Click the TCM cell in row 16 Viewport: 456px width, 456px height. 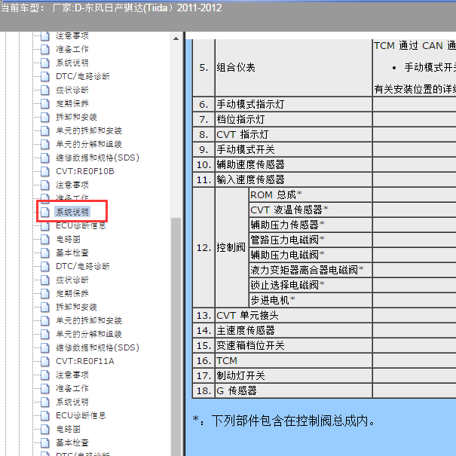(x=294, y=360)
